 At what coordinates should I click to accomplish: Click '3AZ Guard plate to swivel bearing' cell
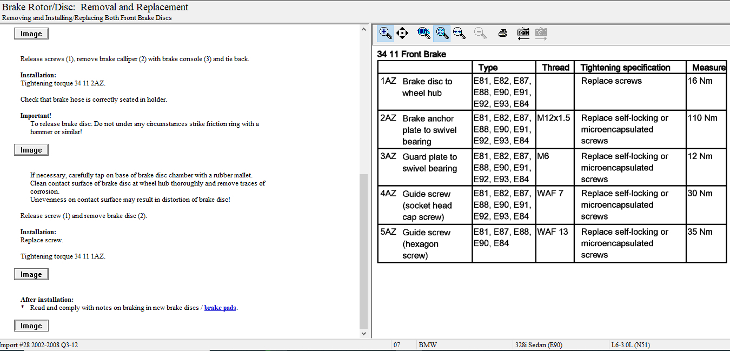[x=425, y=168]
